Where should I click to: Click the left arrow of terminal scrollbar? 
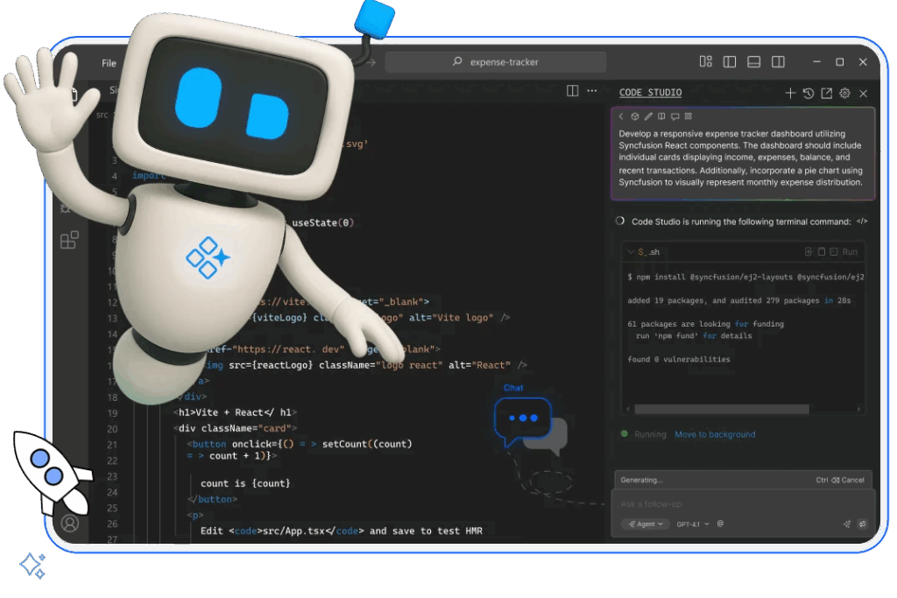tap(628, 410)
